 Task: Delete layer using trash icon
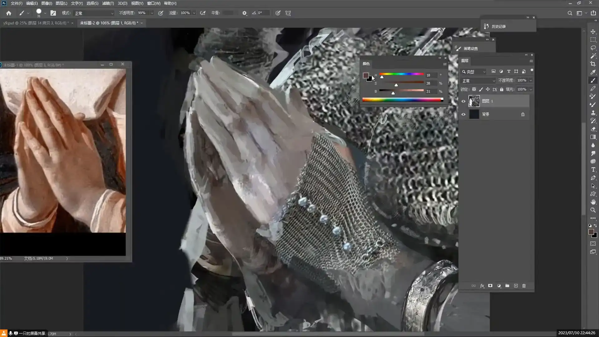[x=524, y=286]
